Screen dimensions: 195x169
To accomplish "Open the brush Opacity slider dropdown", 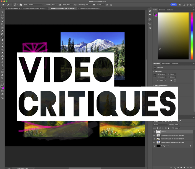I will (57, 5).
